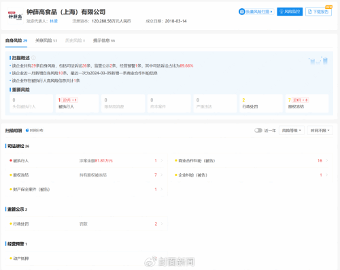Switch to the 自身风险 29 tab

pyautogui.click(x=16, y=41)
